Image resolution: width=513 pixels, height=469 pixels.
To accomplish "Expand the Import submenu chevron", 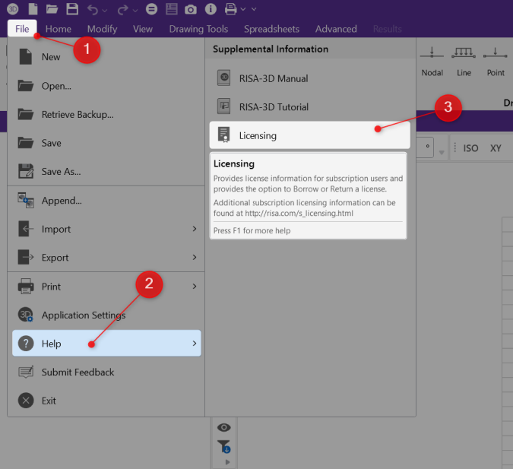I will [x=195, y=229].
